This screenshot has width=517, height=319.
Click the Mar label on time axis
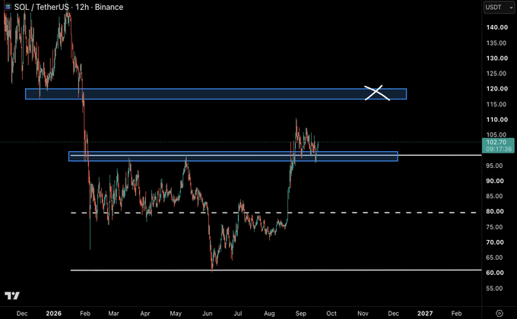pyautogui.click(x=113, y=314)
